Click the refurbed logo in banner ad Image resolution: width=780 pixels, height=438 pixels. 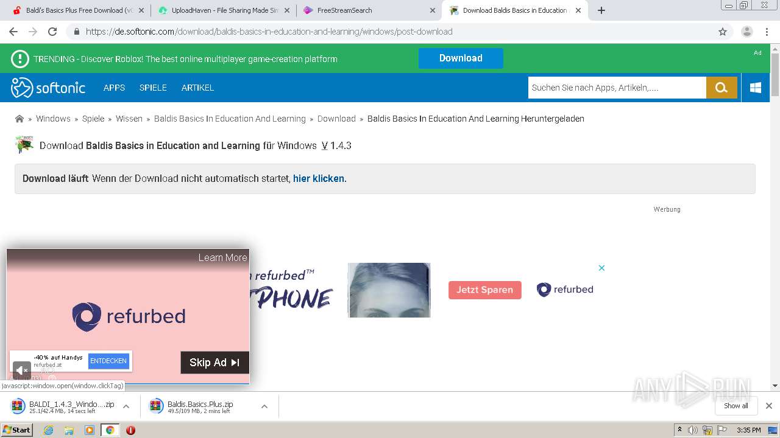[565, 290]
